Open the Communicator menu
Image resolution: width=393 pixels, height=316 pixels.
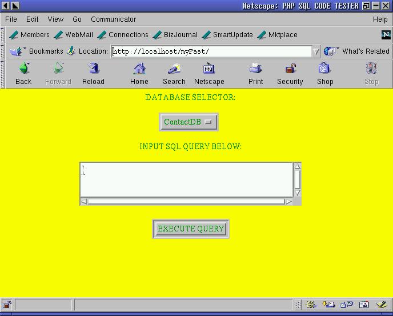click(113, 19)
